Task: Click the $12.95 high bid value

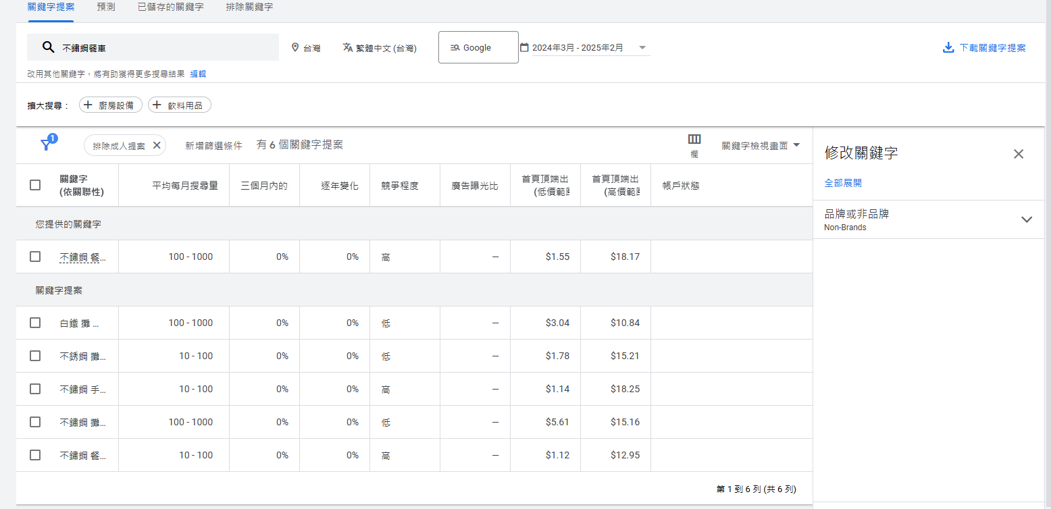Action: tap(624, 455)
